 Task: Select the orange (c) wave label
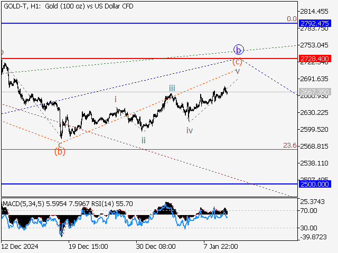pos(237,61)
